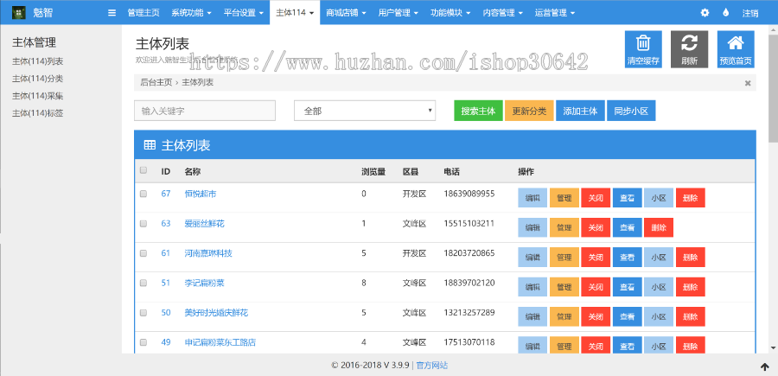The image size is (778, 376).
Task: Check the box for row ID 49
Action: [143, 342]
